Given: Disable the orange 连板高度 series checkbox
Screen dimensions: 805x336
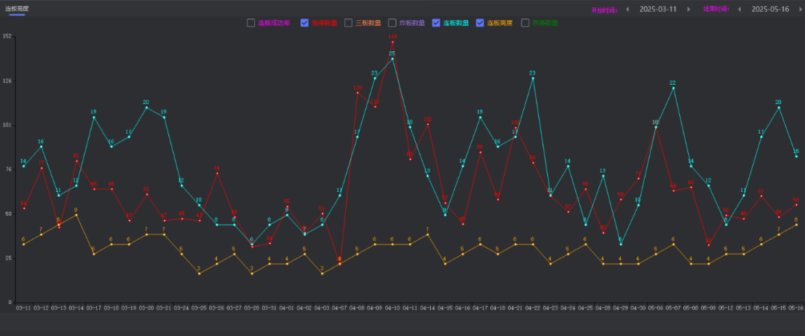Looking at the screenshot, I should pyautogui.click(x=480, y=23).
